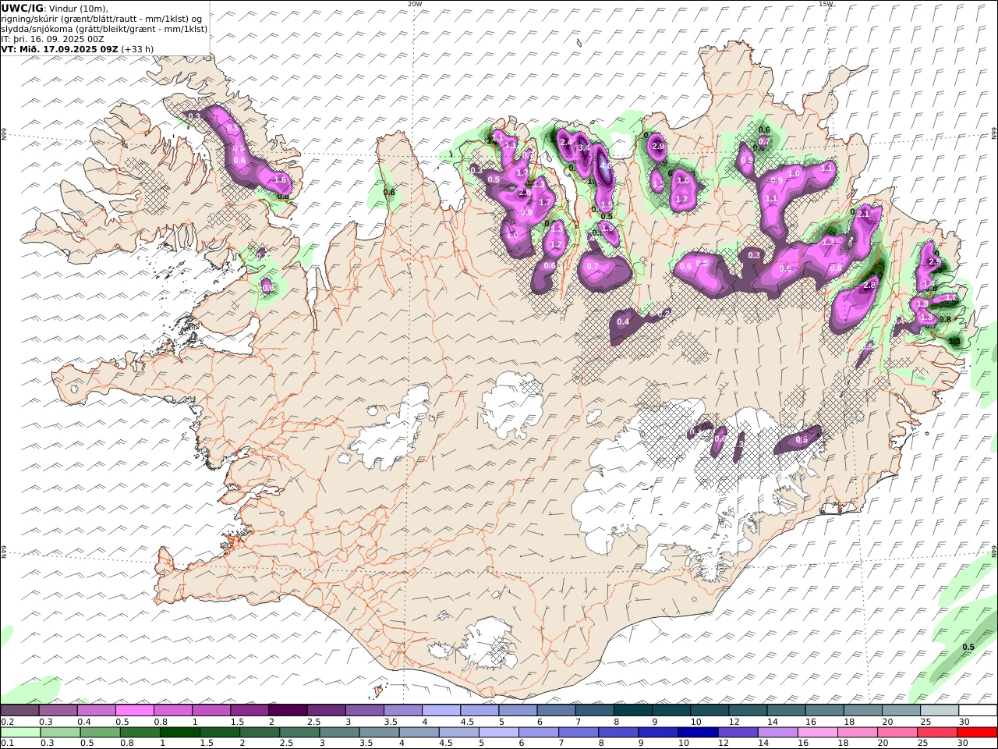Click the palest green swatch labeled 0.1
998x749 pixels.
(20, 733)
